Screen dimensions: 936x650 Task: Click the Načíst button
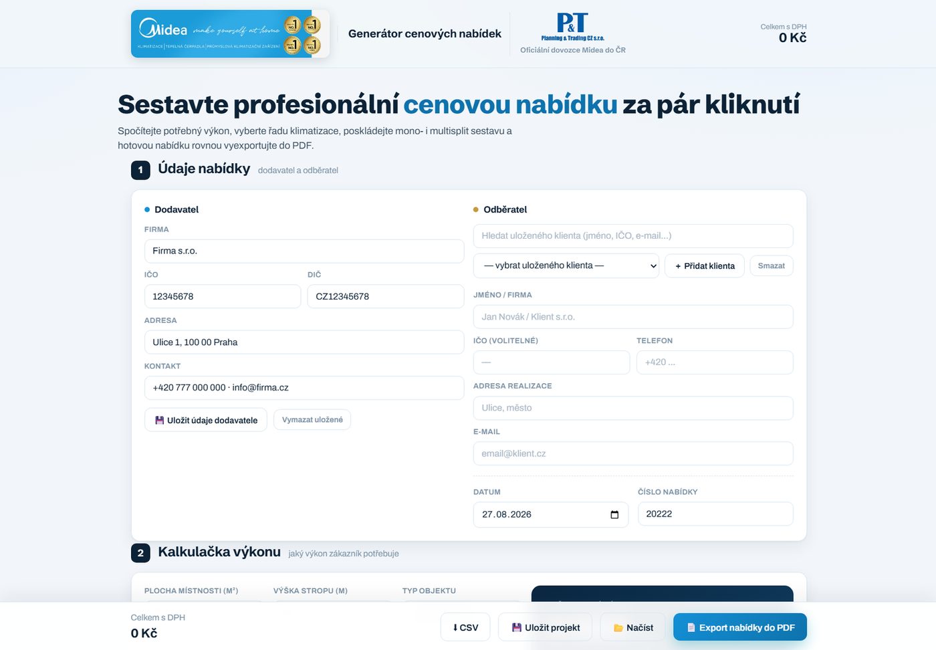pyautogui.click(x=633, y=627)
